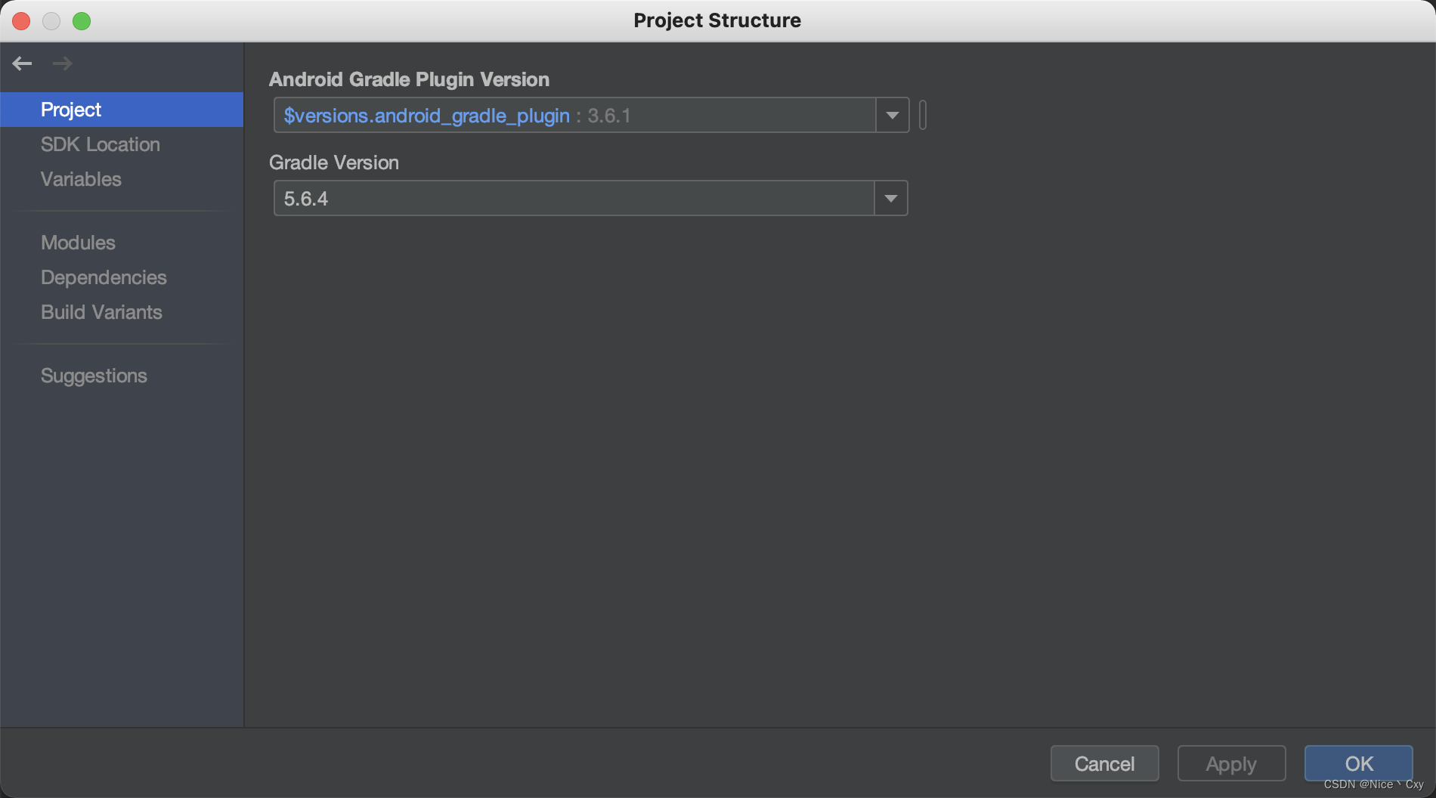Click the small control beside the plugin dropdown
Image resolution: width=1436 pixels, height=798 pixels.
pyautogui.click(x=923, y=115)
